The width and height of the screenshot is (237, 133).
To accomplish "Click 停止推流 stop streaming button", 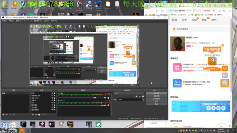I will click(156, 93).
